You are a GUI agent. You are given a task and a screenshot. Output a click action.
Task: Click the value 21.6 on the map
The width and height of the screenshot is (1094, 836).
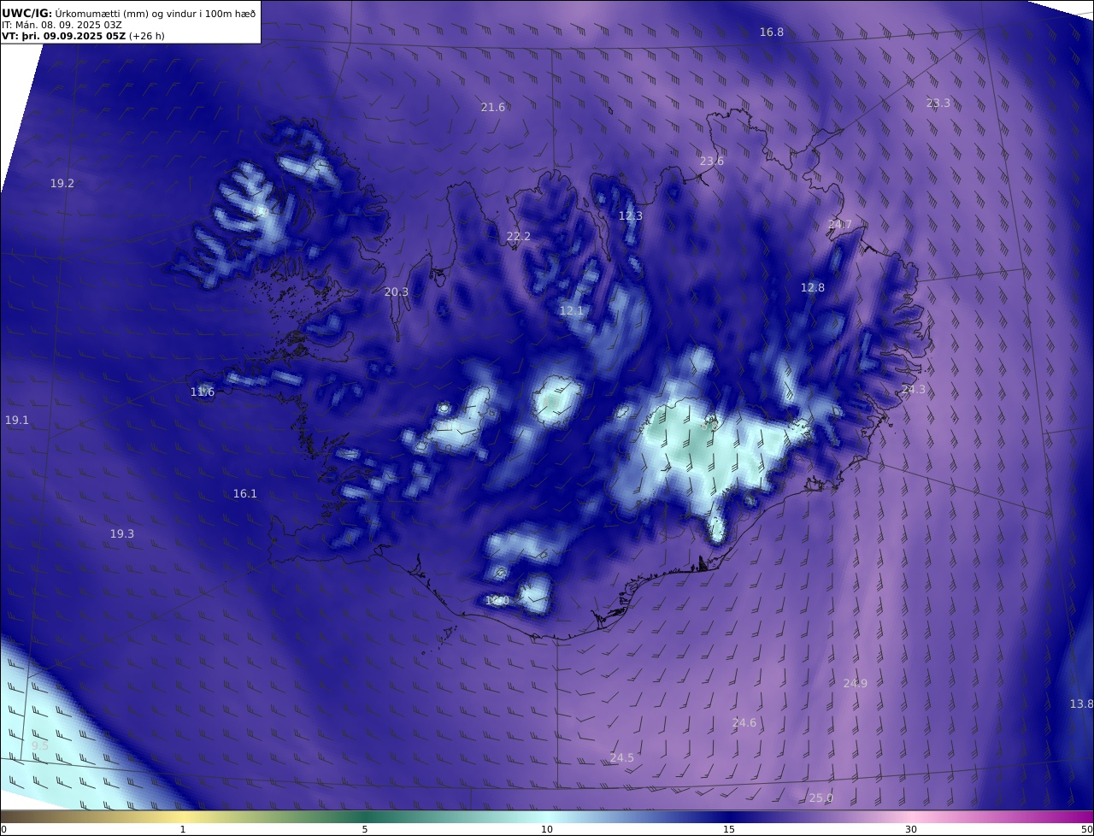point(493,107)
